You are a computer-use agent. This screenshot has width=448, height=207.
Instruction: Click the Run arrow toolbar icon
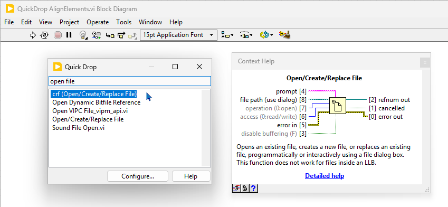tap(33, 35)
